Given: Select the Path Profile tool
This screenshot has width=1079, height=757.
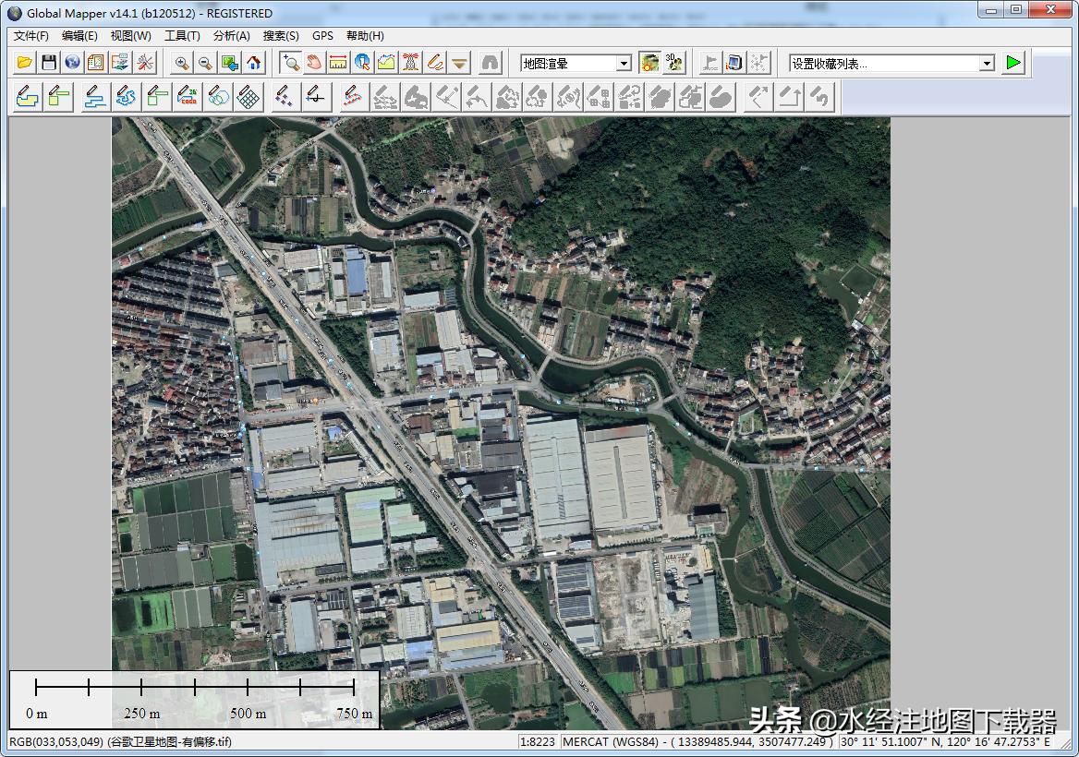Looking at the screenshot, I should coord(386,64).
